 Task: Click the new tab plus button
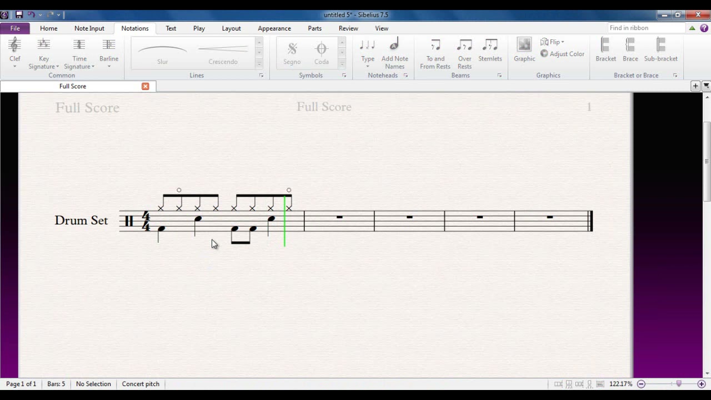695,86
